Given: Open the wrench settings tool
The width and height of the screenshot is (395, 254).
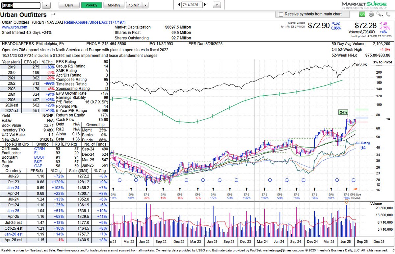Looking at the screenshot, I should (379, 14).
